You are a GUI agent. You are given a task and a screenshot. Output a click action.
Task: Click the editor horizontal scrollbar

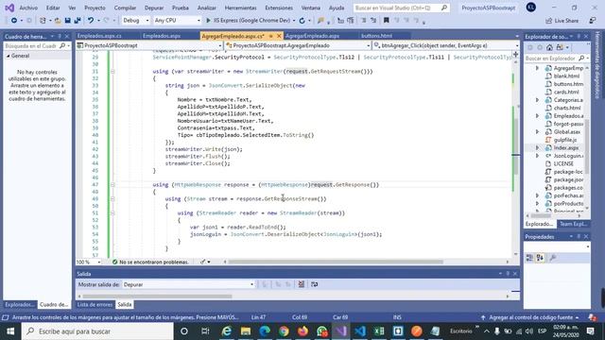(x=336, y=262)
